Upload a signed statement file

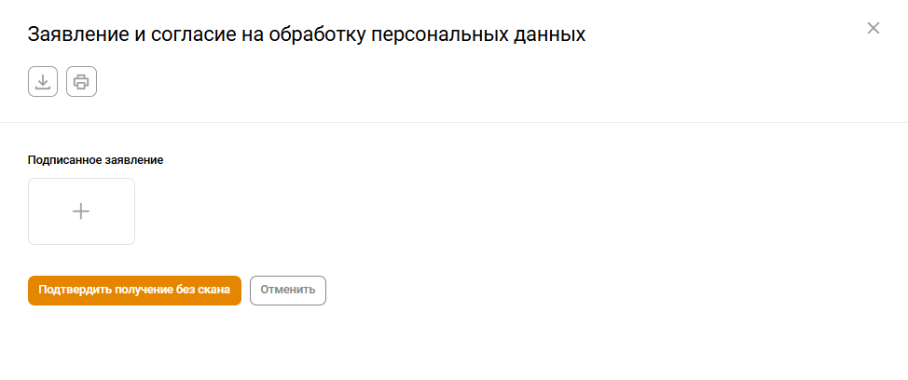coord(81,211)
